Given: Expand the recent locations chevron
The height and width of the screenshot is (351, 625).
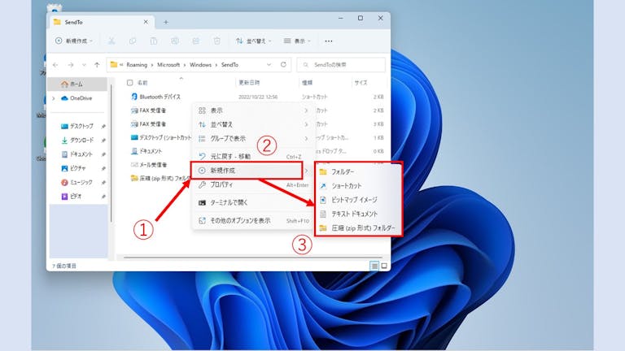Looking at the screenshot, I should (84, 65).
